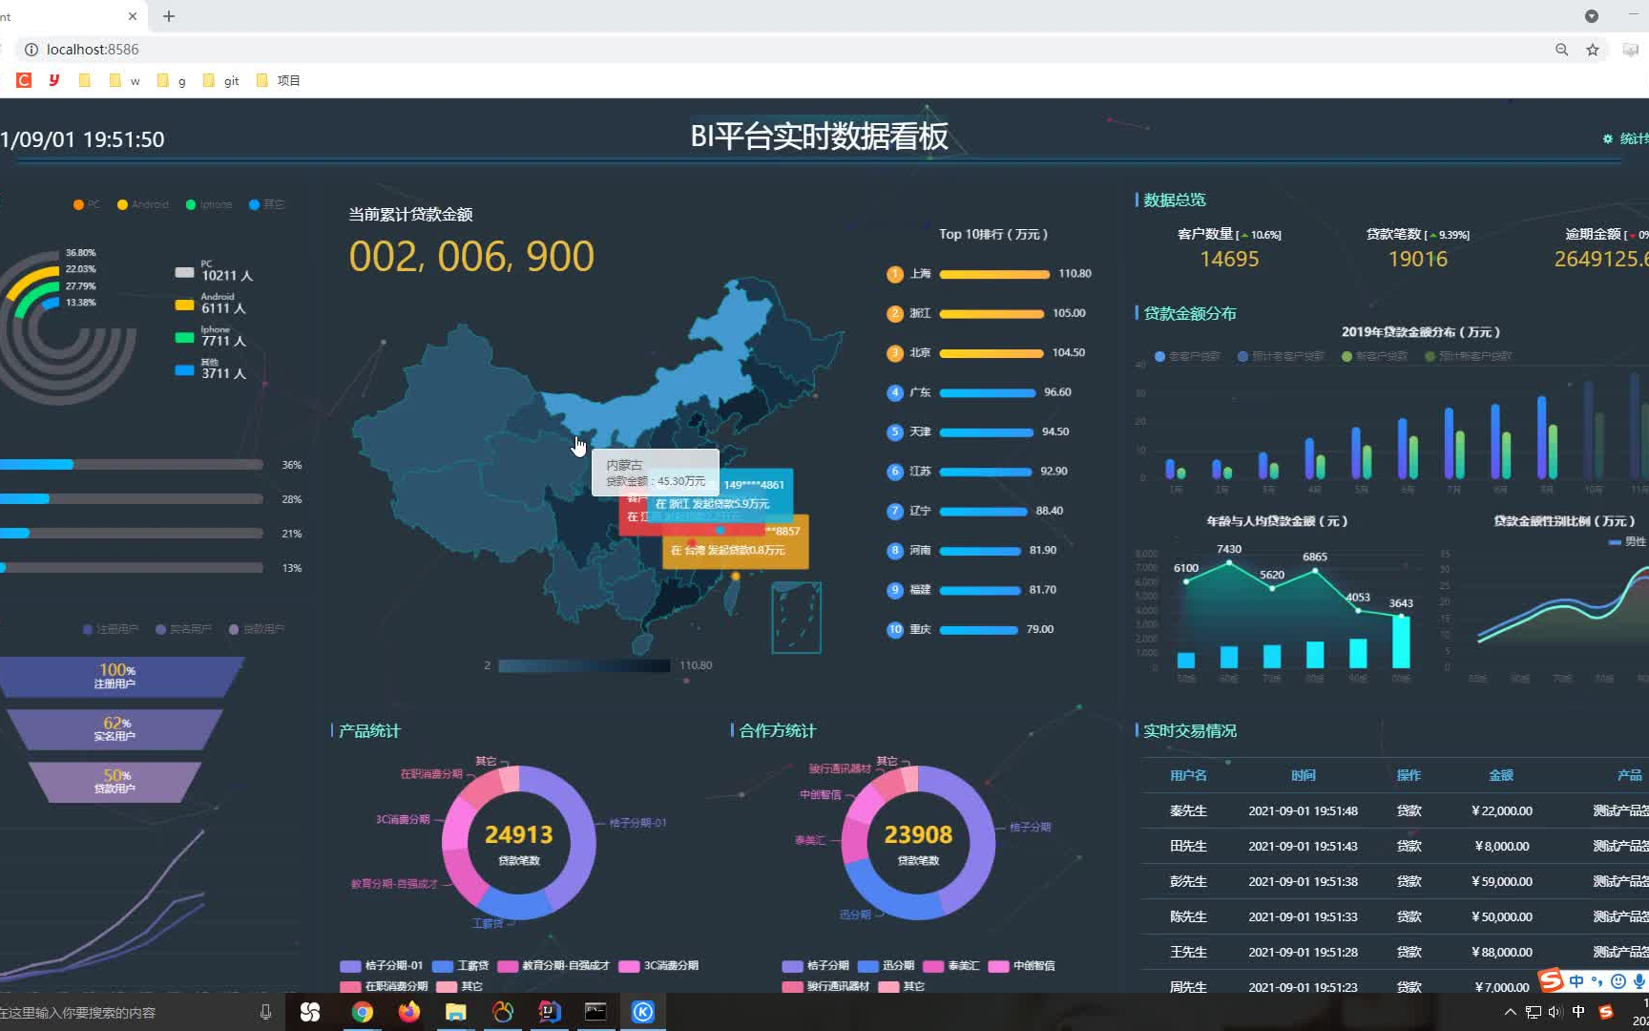Viewport: 1649px width, 1031px height.
Task: Open the 项目 bookmarks folder
Action: (x=278, y=81)
